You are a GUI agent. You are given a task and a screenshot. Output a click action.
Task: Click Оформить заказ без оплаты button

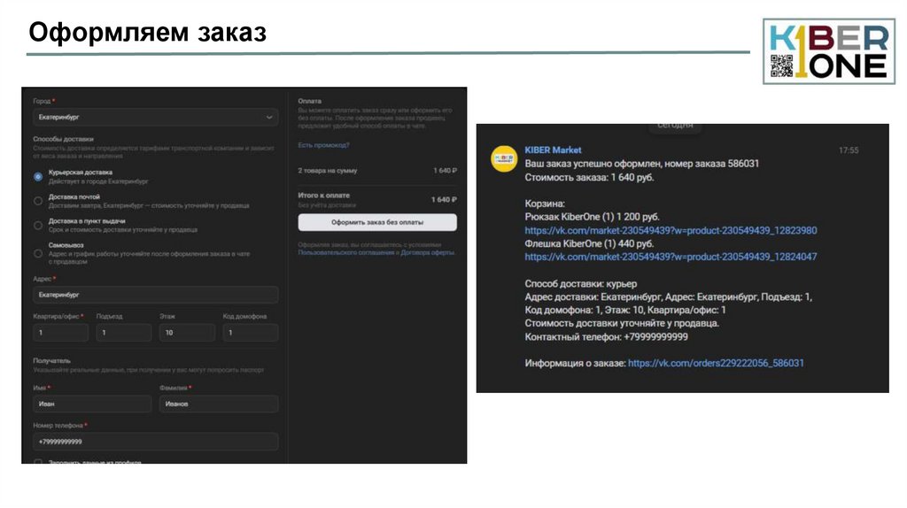(x=377, y=222)
